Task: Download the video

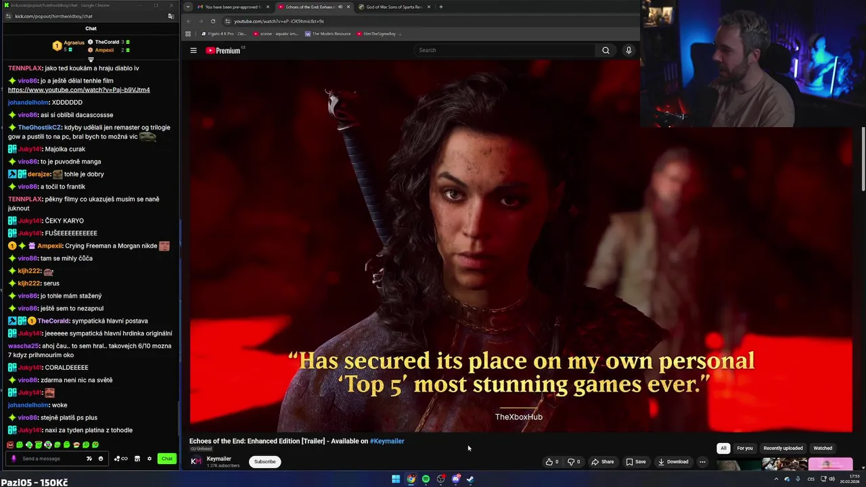Action: [x=673, y=462]
